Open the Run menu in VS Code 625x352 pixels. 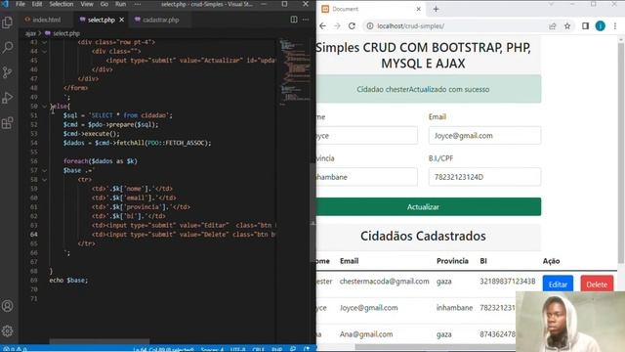point(121,4)
